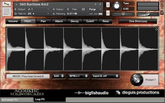Open the Edit dropdown arrow
The width and height of the screenshot is (165, 103).
[62, 76]
